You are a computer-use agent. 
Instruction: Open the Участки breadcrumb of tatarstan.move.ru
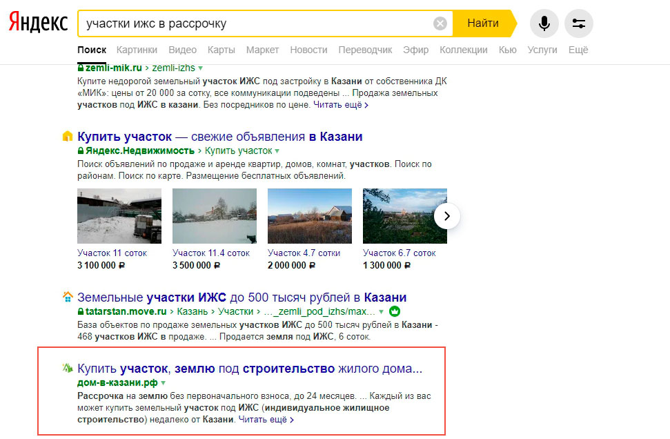235,311
